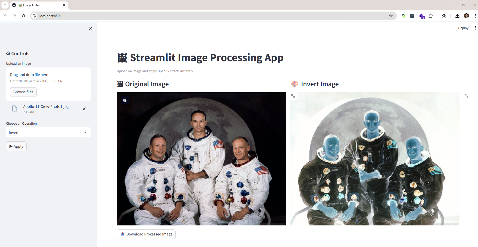Screen dimensions: 478x247
Task: Close the sidebar with the X icon
Action: coord(91,28)
